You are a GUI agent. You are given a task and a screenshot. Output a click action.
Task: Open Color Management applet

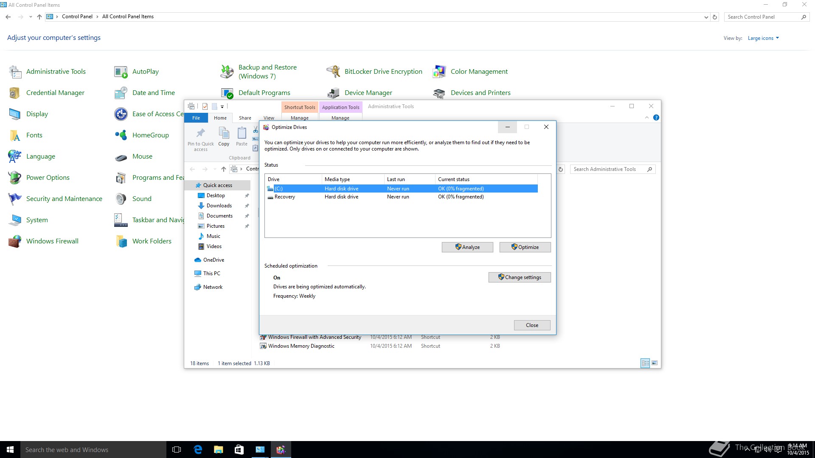click(x=478, y=72)
